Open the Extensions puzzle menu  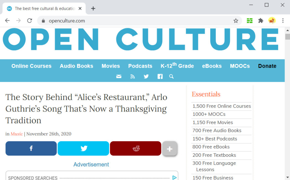261,21
